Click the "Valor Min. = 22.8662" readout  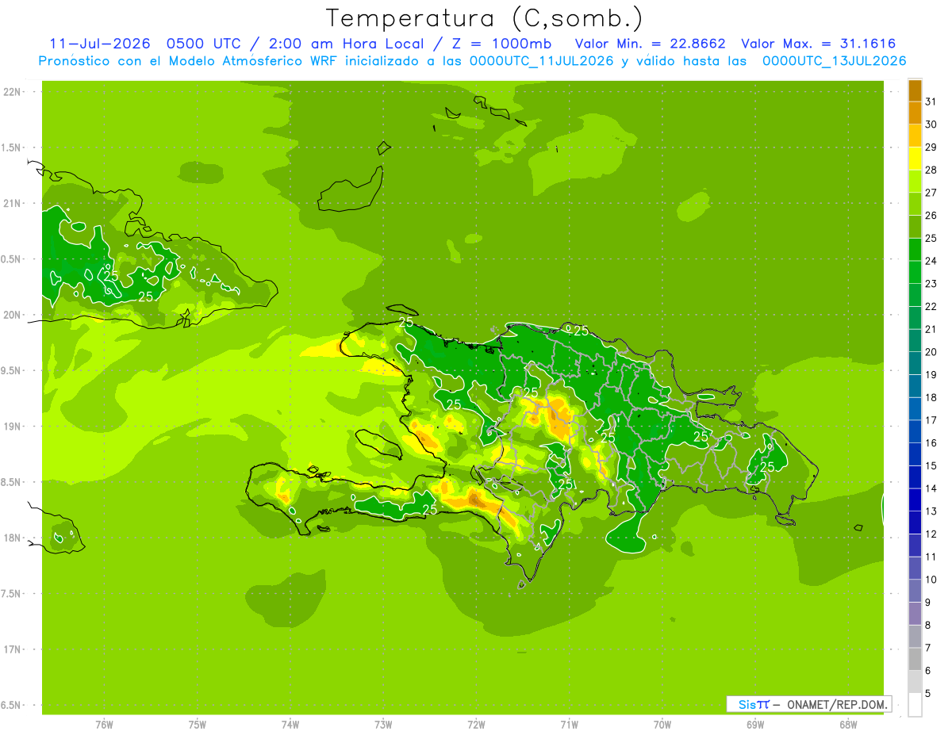click(650, 44)
